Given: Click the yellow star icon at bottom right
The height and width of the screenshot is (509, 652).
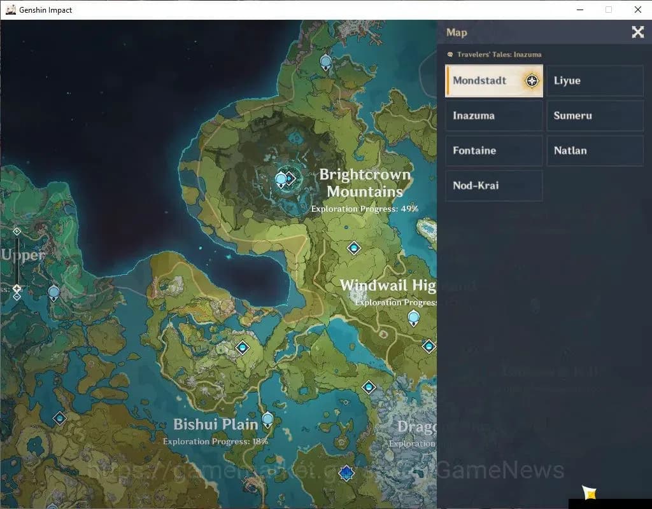Looking at the screenshot, I should tap(590, 493).
